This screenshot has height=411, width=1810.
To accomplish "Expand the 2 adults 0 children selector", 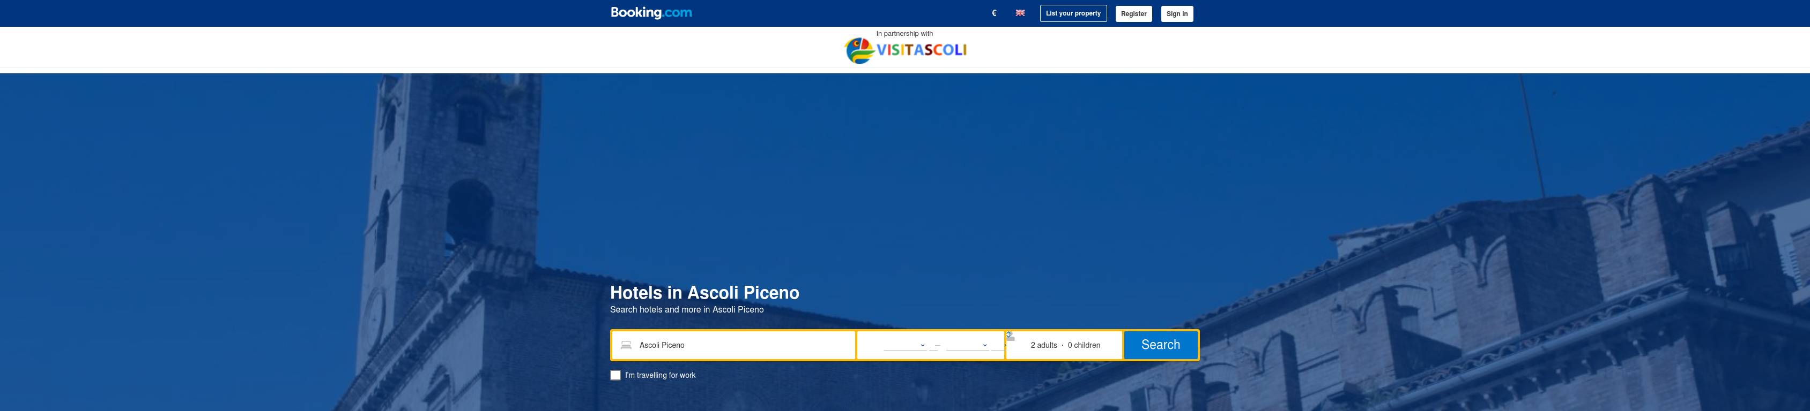I will tap(1064, 345).
